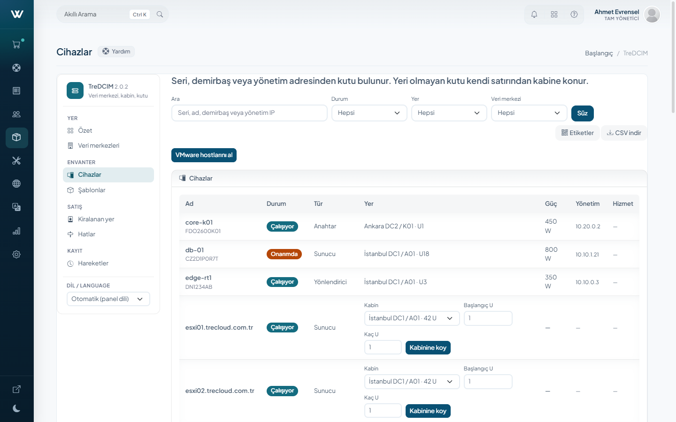Click Başlangıç U field for esxi01.trecloud.com.tr
The width and height of the screenshot is (676, 422).
(x=488, y=318)
